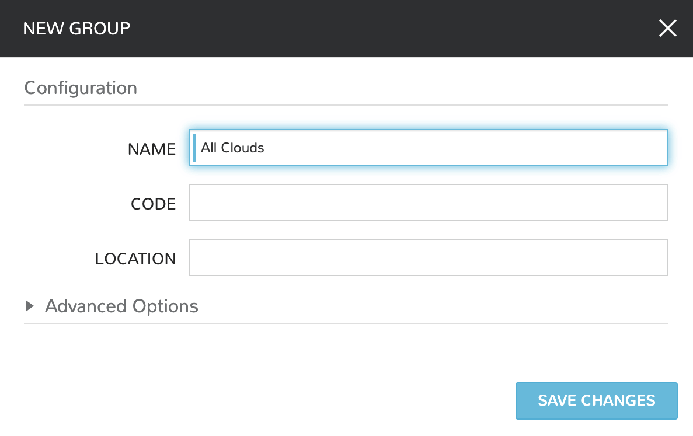Focus the Name input field
This screenshot has width=693, height=436.
(428, 148)
